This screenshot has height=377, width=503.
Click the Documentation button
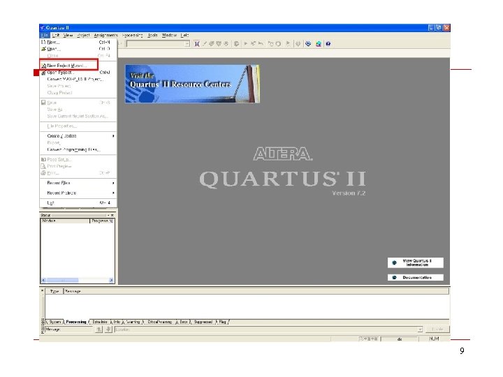pos(416,277)
